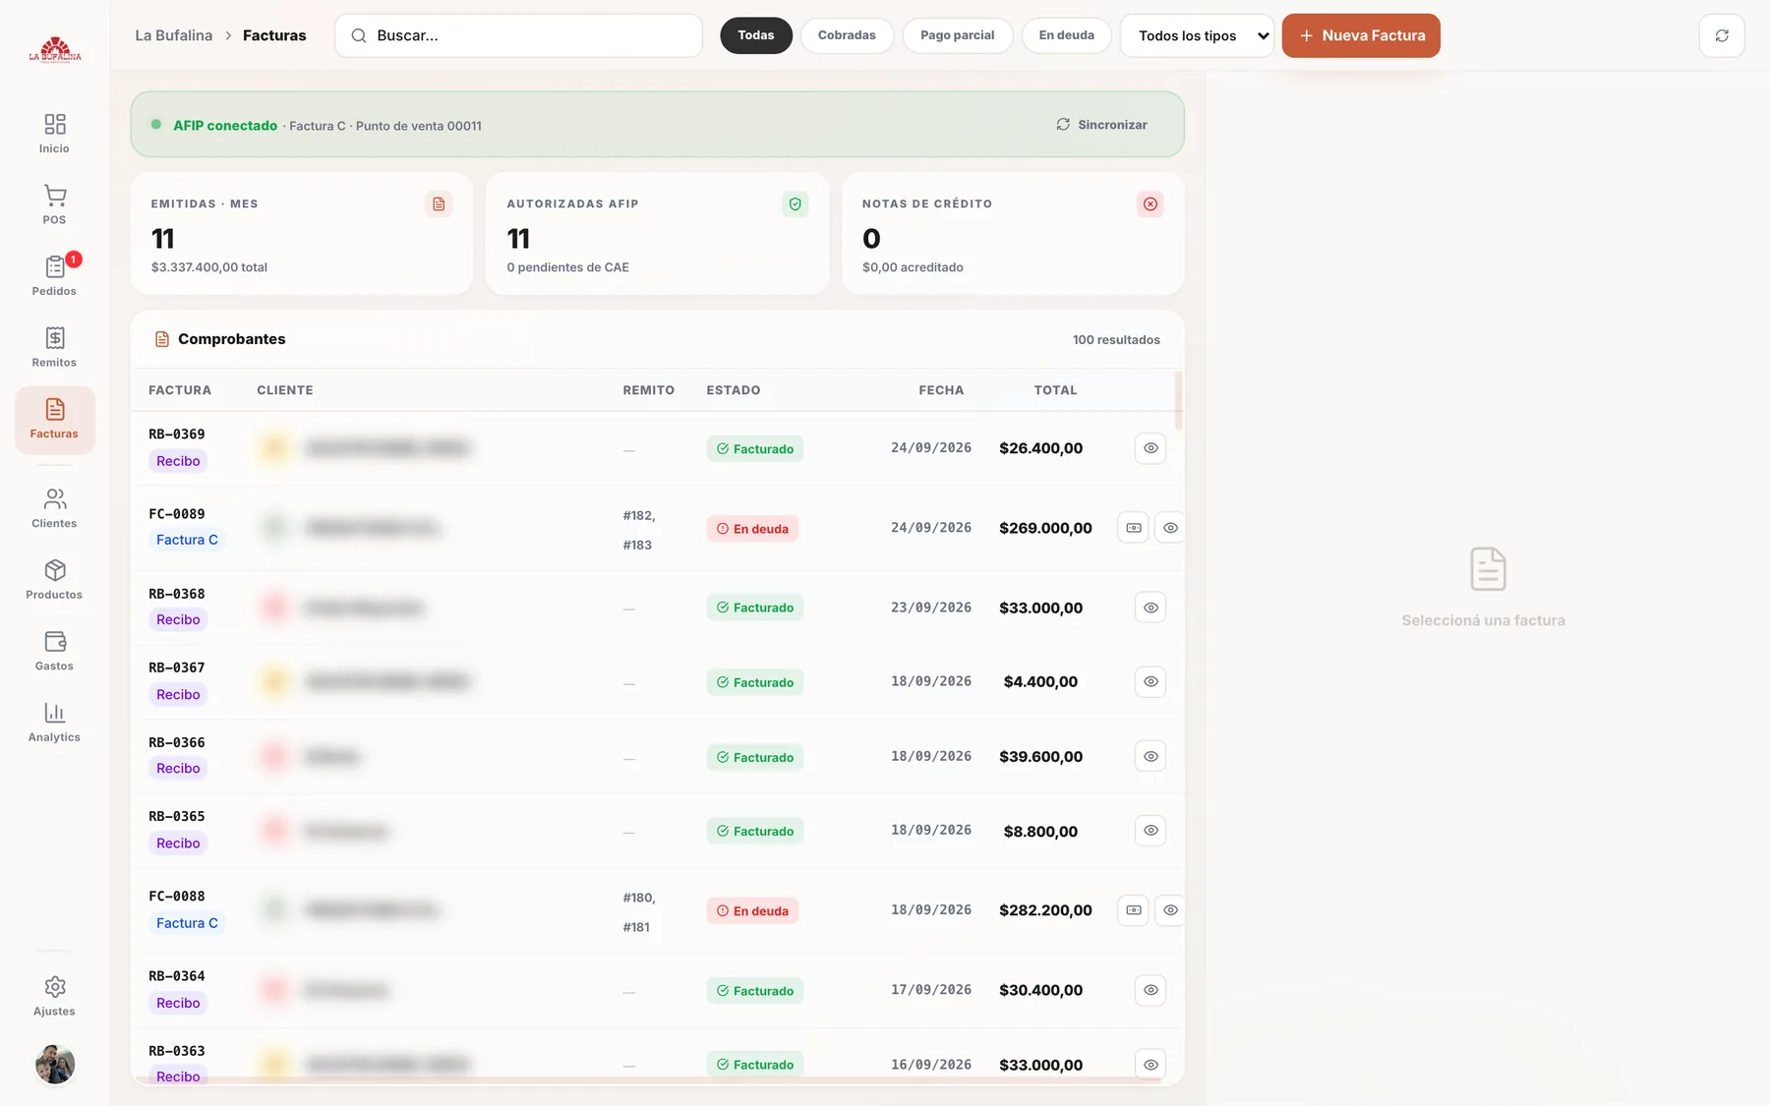View invoice RB-0366 with eye icon
The image size is (1770, 1106).
click(x=1150, y=756)
